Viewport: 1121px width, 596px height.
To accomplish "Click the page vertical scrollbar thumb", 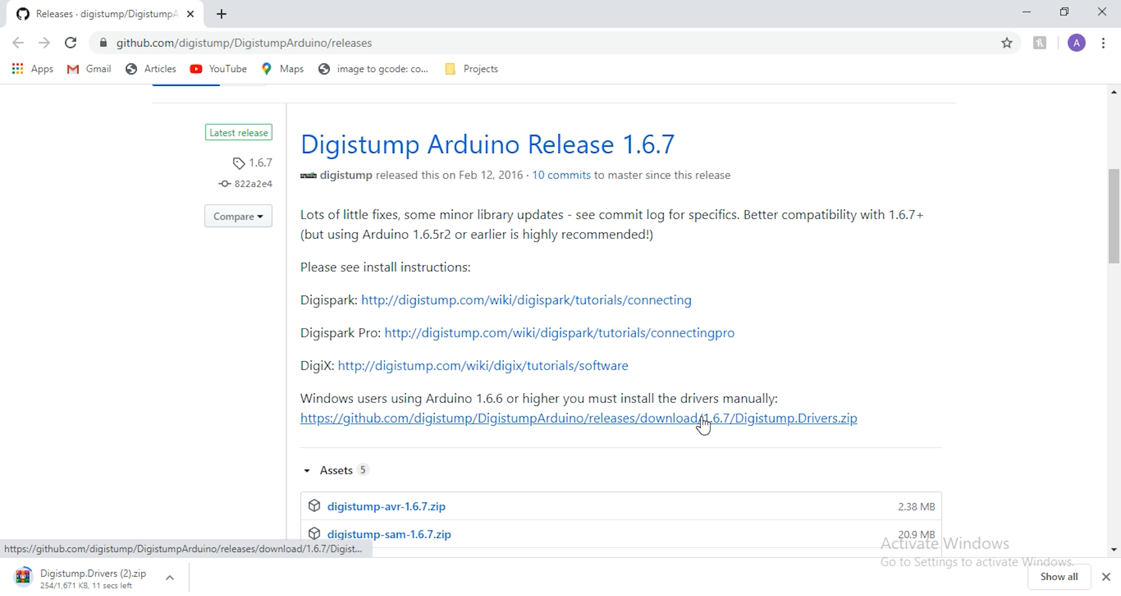I will point(1114,216).
